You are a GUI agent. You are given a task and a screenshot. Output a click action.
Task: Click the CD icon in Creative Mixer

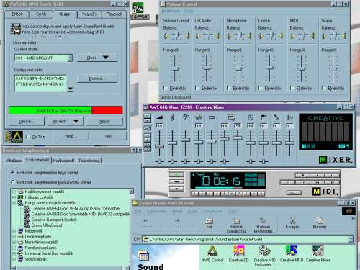click(251, 117)
